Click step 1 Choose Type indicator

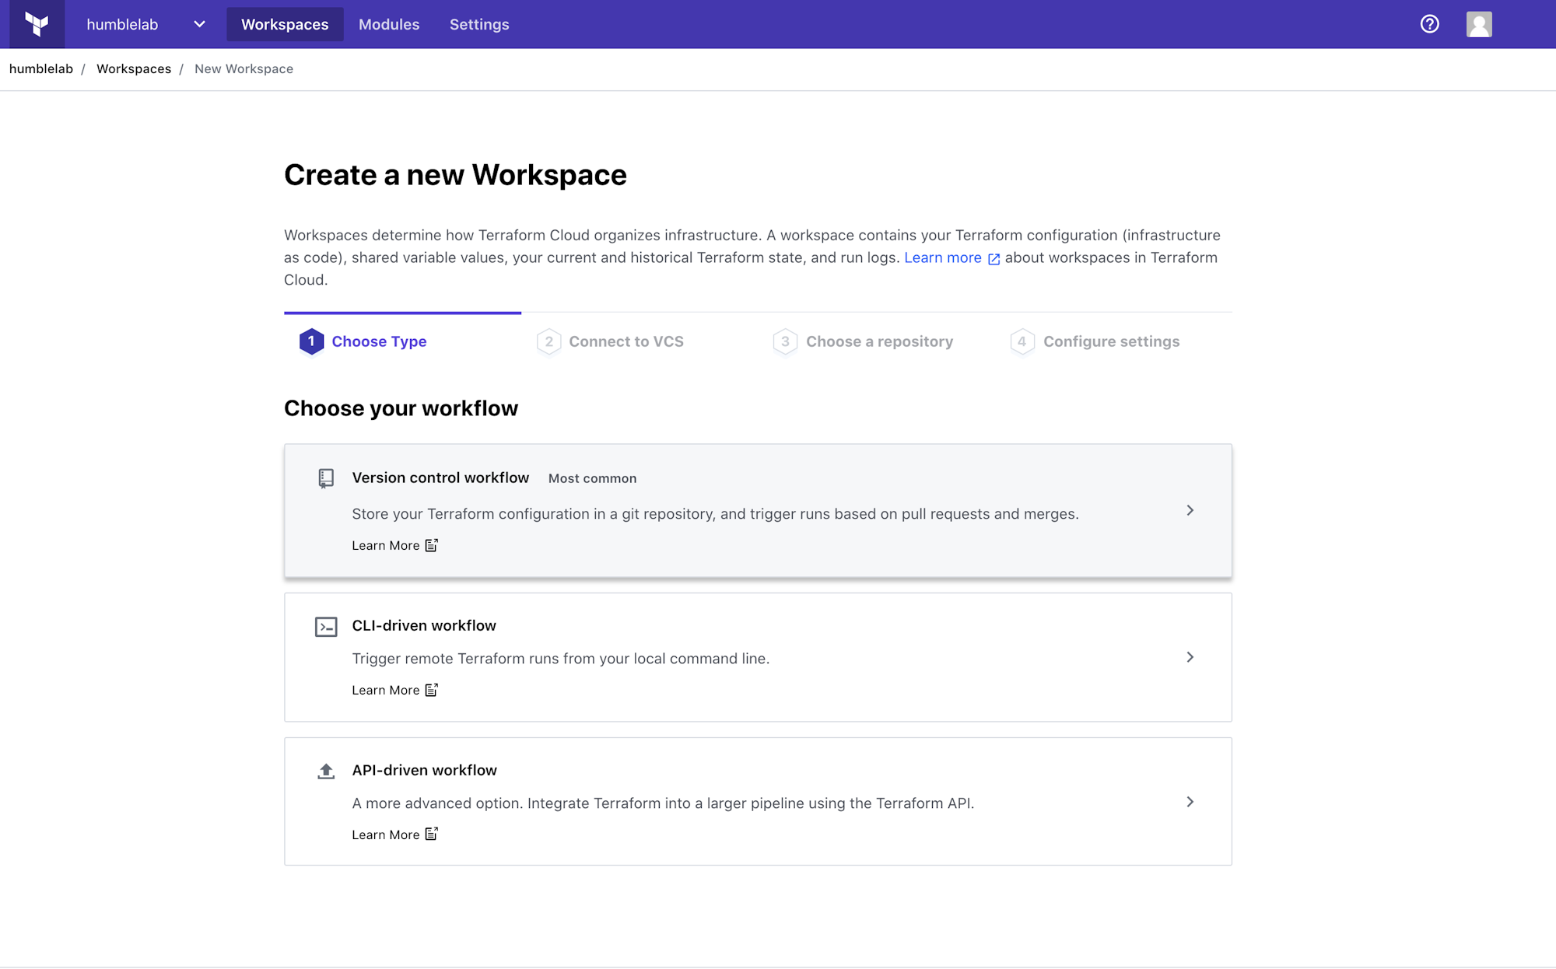coord(311,341)
